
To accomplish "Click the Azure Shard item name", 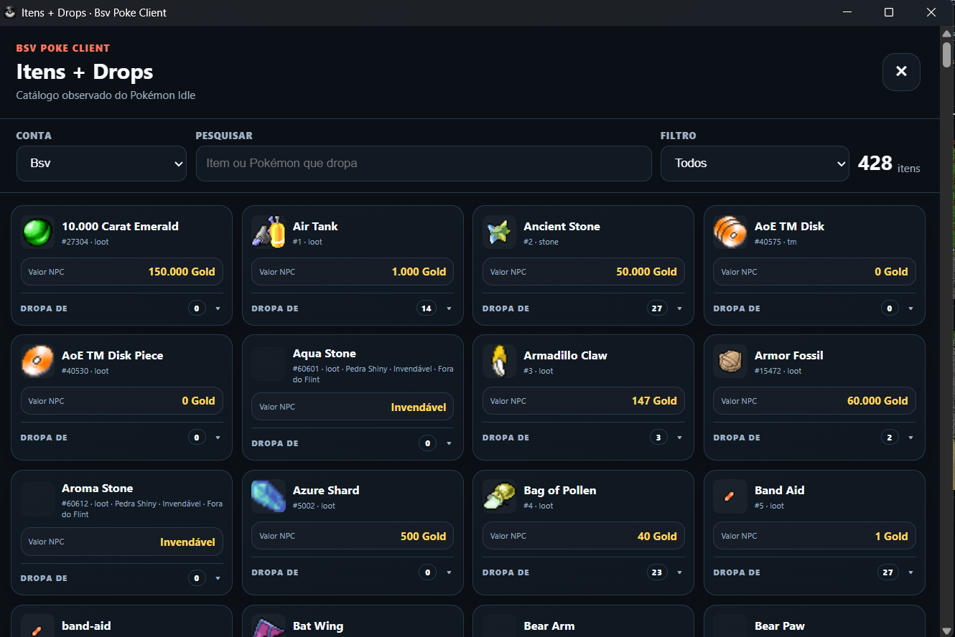I will (326, 491).
